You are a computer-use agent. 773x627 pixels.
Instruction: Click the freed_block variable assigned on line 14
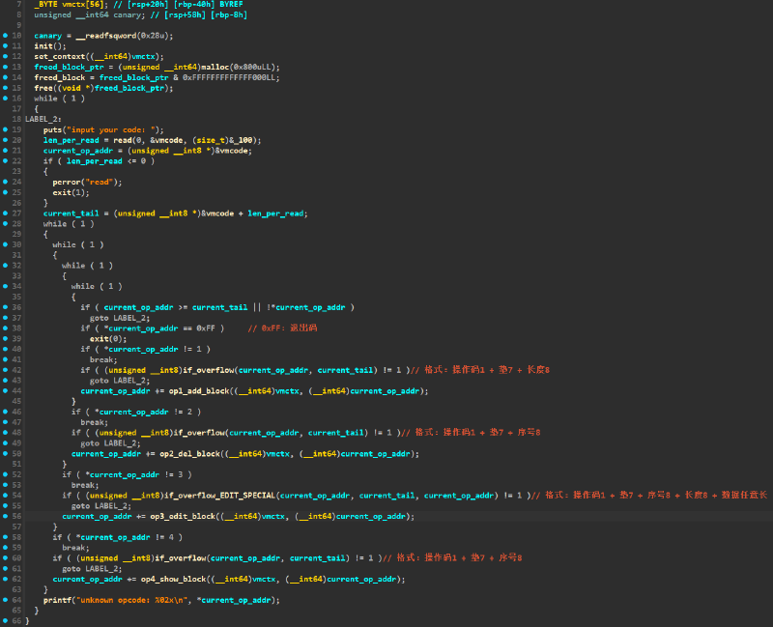[60, 77]
